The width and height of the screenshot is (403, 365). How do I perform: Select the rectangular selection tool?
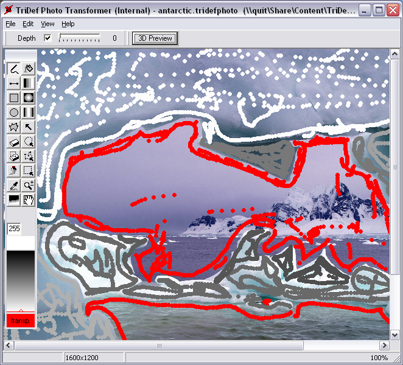pos(28,170)
